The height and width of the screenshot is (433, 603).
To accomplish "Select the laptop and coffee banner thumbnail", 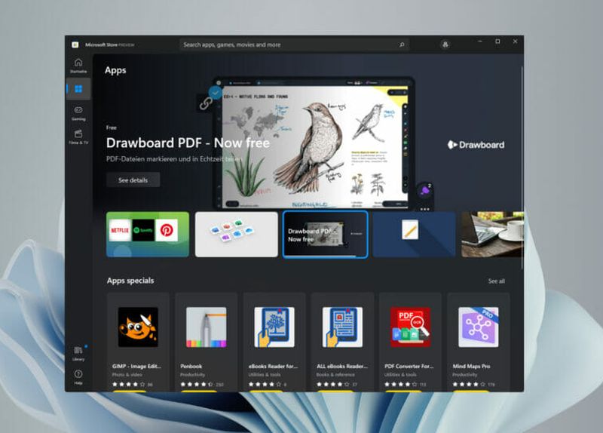I will tap(492, 235).
